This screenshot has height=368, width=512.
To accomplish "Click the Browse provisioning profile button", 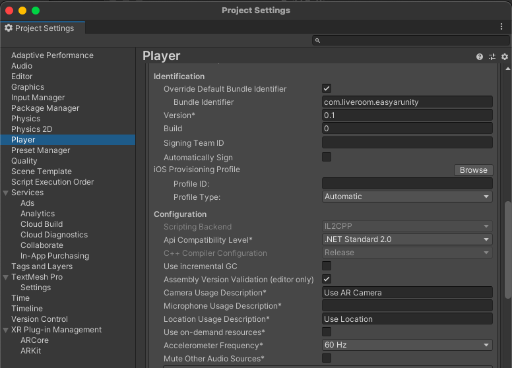I will coord(473,170).
